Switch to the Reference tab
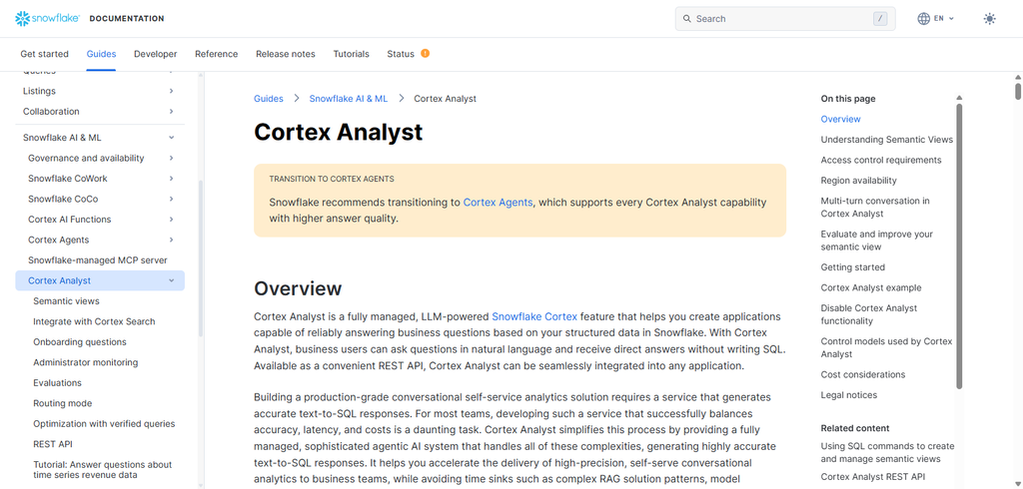The width and height of the screenshot is (1023, 489). click(216, 54)
